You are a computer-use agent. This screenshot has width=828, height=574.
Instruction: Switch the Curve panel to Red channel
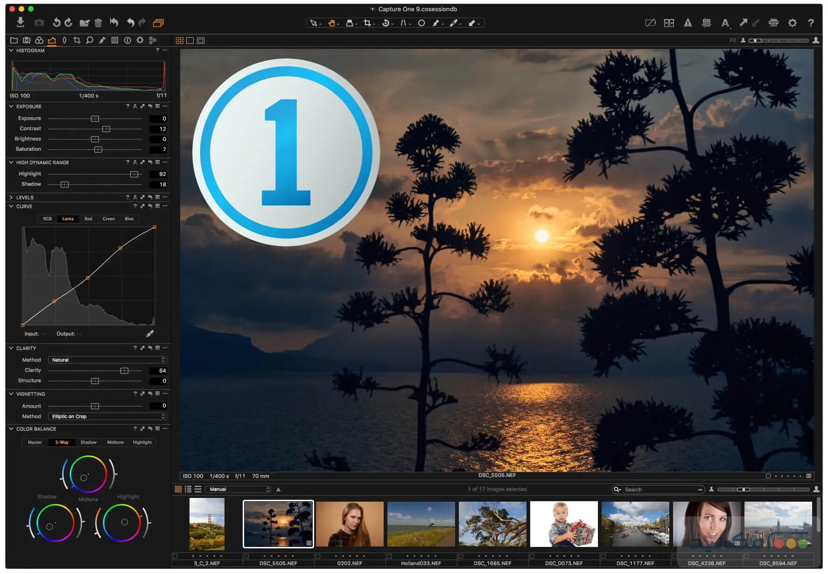point(88,218)
